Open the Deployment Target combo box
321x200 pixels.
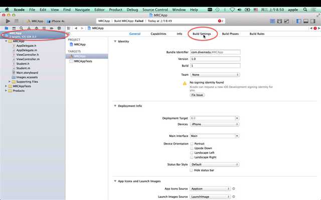[215, 118]
